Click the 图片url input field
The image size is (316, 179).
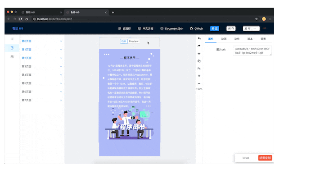pos(252,50)
